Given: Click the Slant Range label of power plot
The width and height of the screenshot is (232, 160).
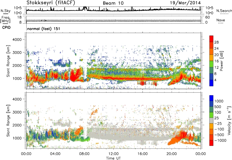Looking at the screenshot, I should [8, 61].
